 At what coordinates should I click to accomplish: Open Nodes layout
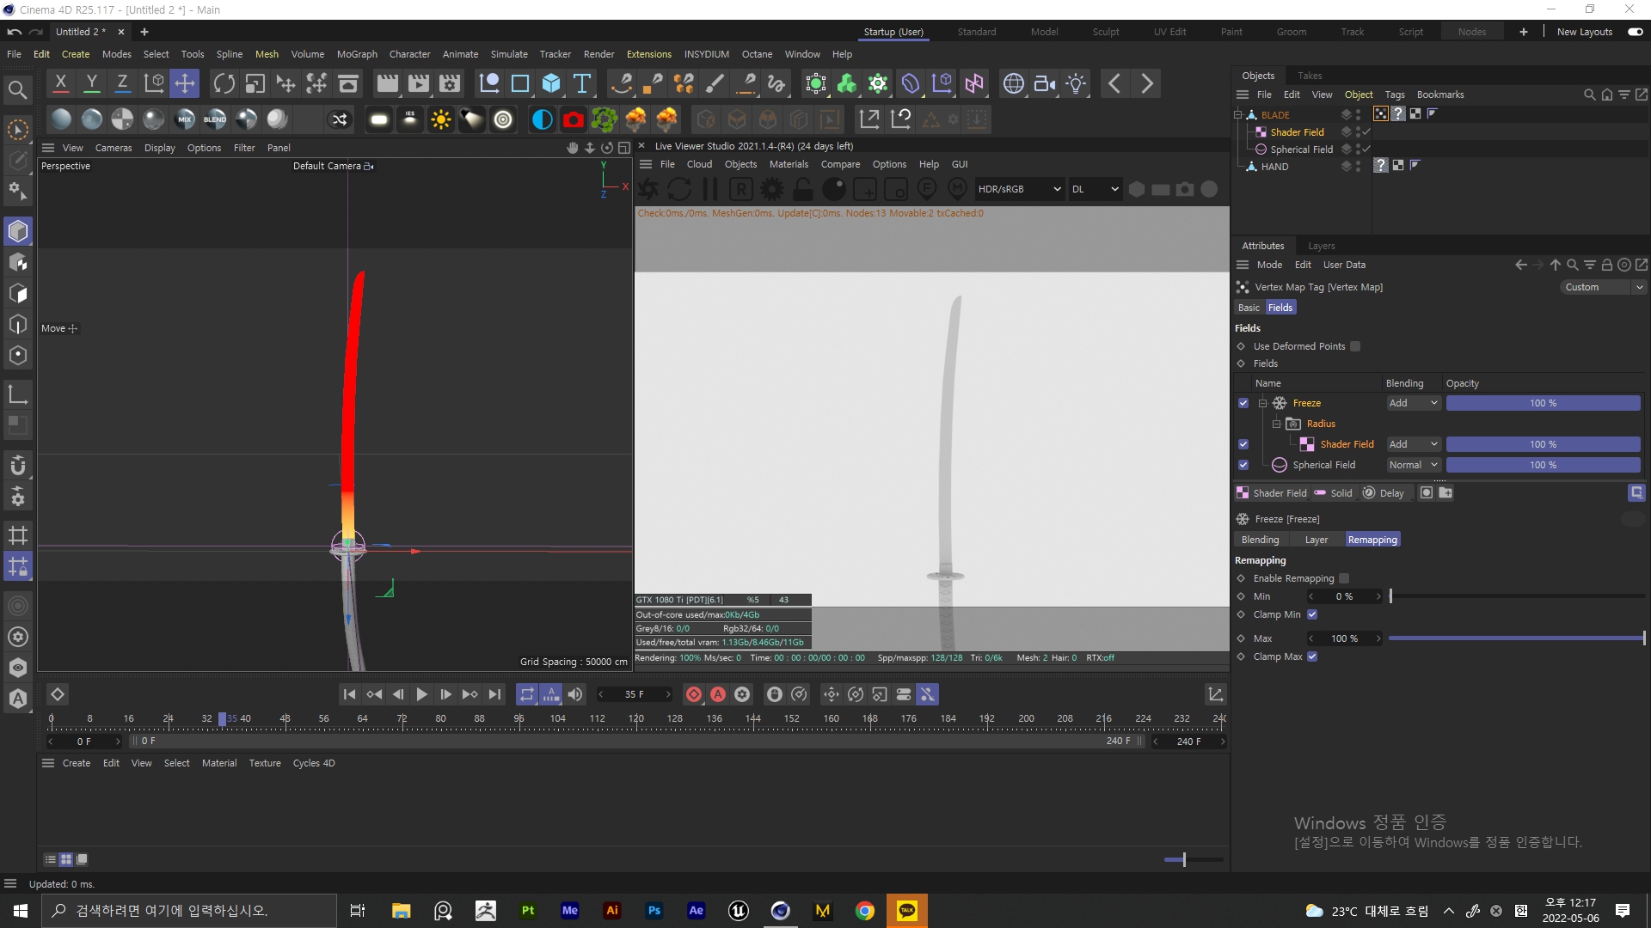pyautogui.click(x=1471, y=32)
